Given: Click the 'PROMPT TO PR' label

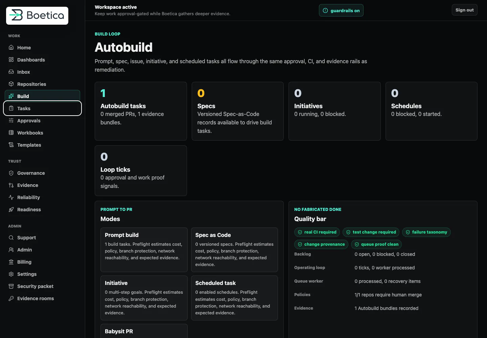Looking at the screenshot, I should pyautogui.click(x=116, y=210).
